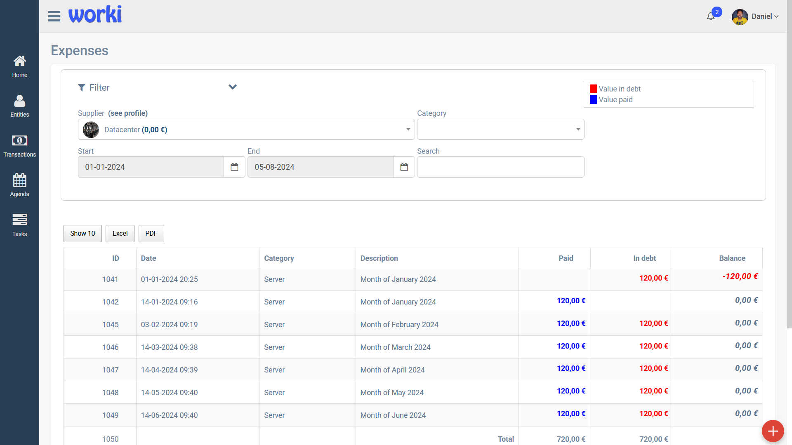Click the worki logo
Screen dimensions: 792x445
tap(95, 14)
